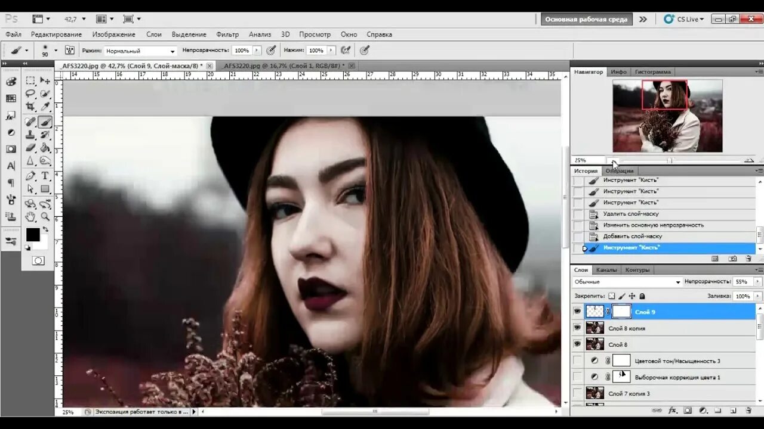The image size is (764, 429).
Task: Switch to the Каналы tab
Action: pyautogui.click(x=606, y=270)
